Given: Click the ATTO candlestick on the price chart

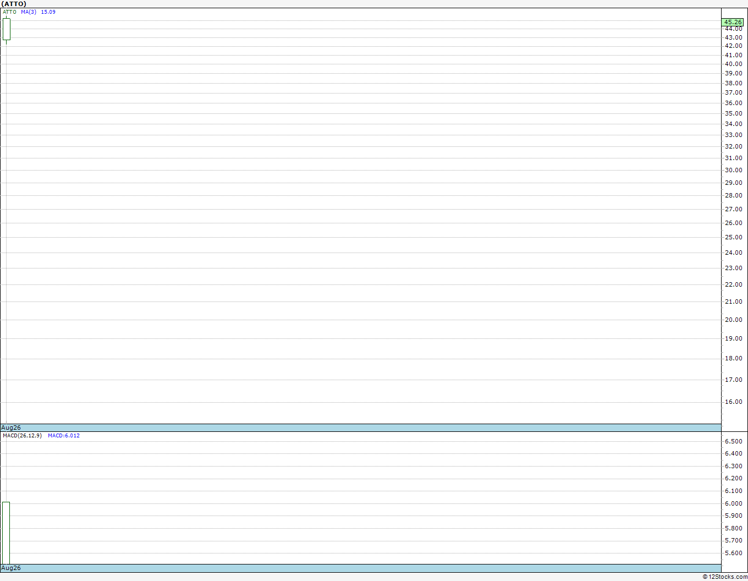Looking at the screenshot, I should [7, 29].
